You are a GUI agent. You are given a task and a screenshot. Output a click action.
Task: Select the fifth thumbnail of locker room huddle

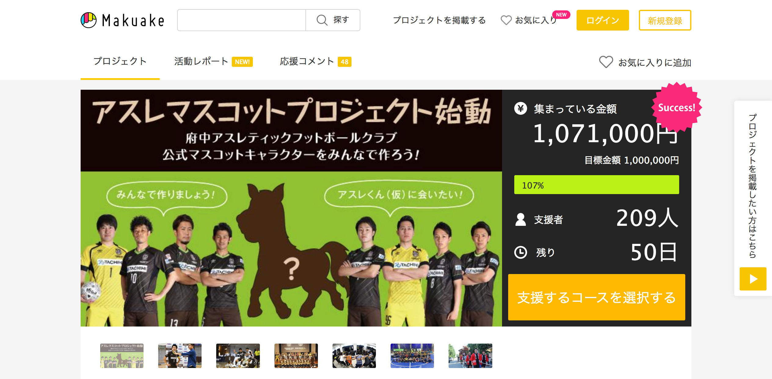[x=354, y=356]
